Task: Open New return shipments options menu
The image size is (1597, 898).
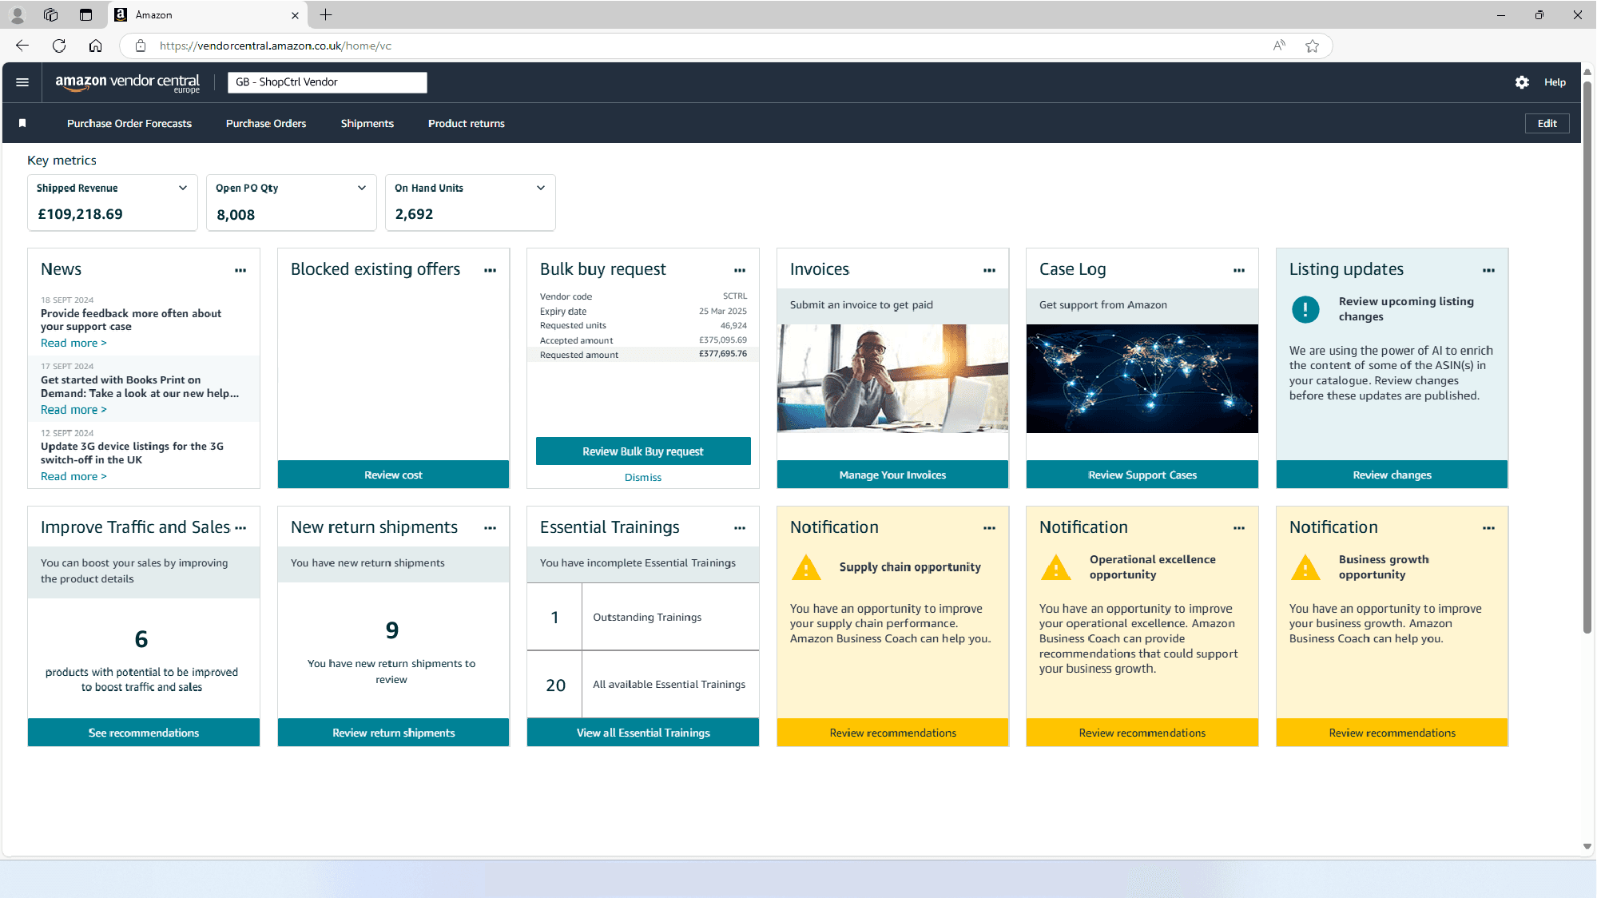Action: (x=491, y=528)
